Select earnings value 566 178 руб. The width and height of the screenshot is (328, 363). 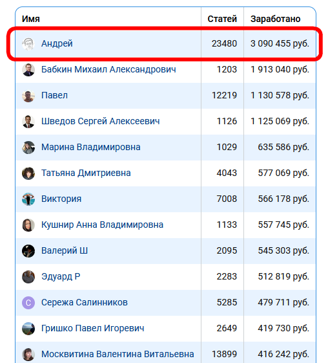283,199
